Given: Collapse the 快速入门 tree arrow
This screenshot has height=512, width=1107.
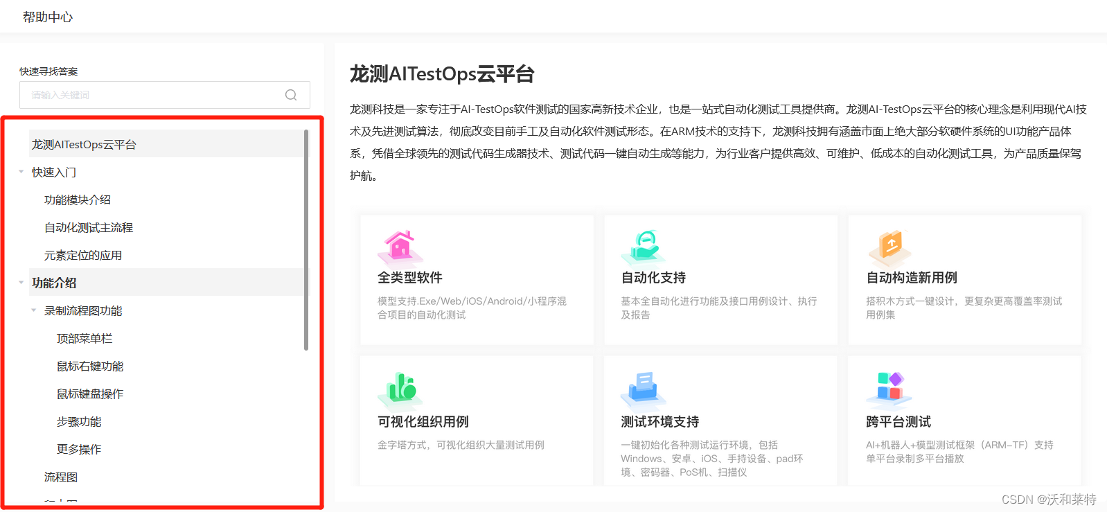Looking at the screenshot, I should 21,172.
